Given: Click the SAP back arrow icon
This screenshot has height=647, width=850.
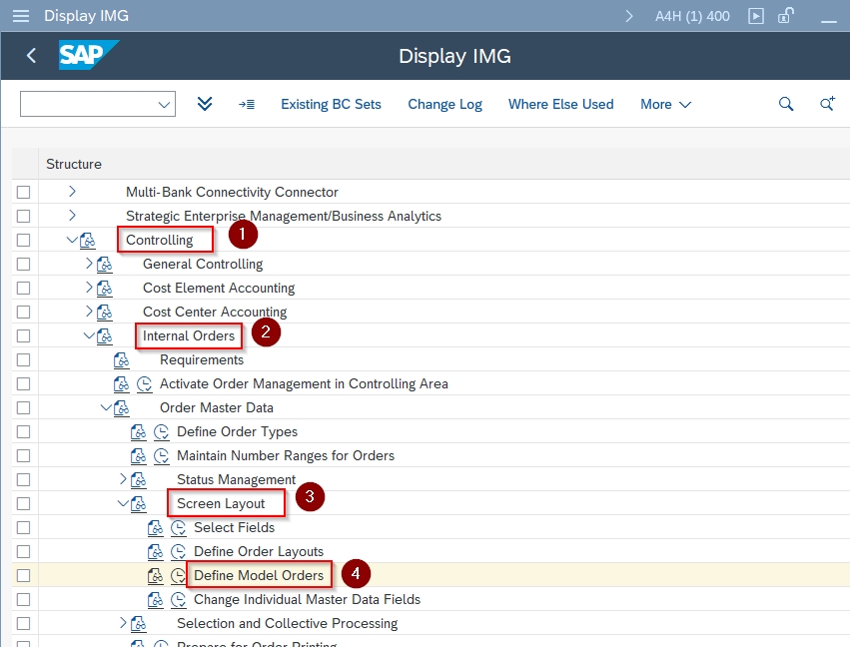Looking at the screenshot, I should pos(31,56).
